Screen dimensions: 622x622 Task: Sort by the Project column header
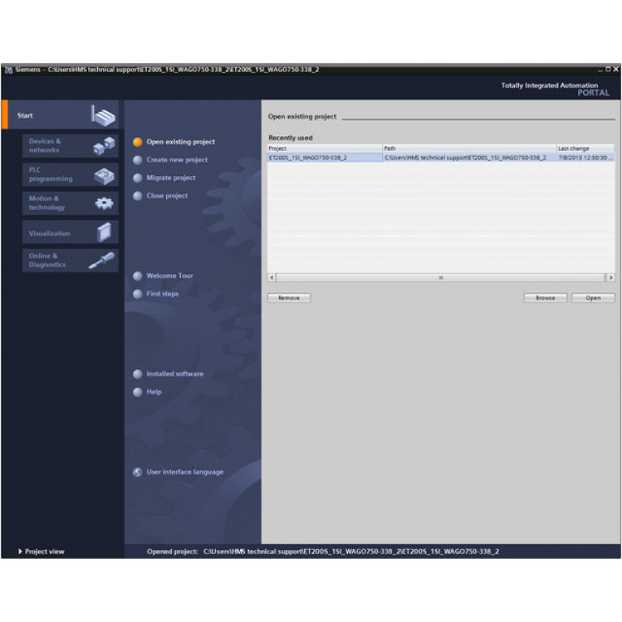point(324,148)
